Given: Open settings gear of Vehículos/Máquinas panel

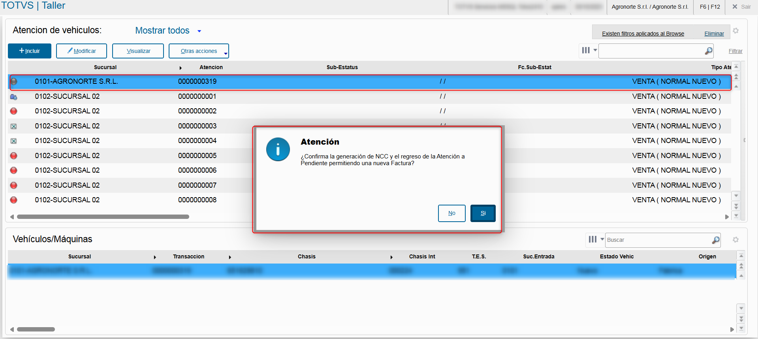Looking at the screenshot, I should (735, 239).
